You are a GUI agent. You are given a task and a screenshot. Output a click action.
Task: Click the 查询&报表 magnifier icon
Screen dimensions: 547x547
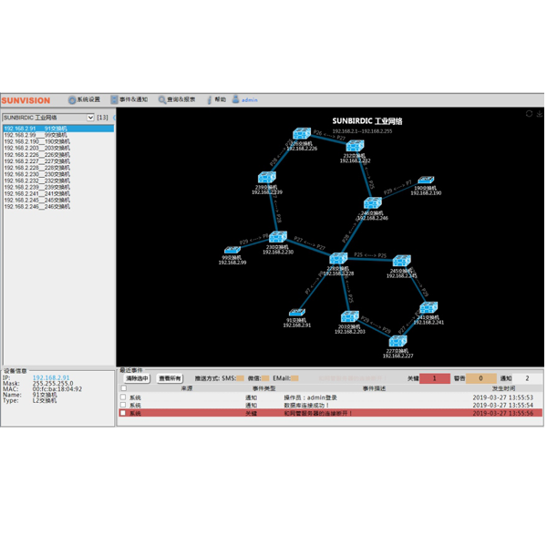162,100
